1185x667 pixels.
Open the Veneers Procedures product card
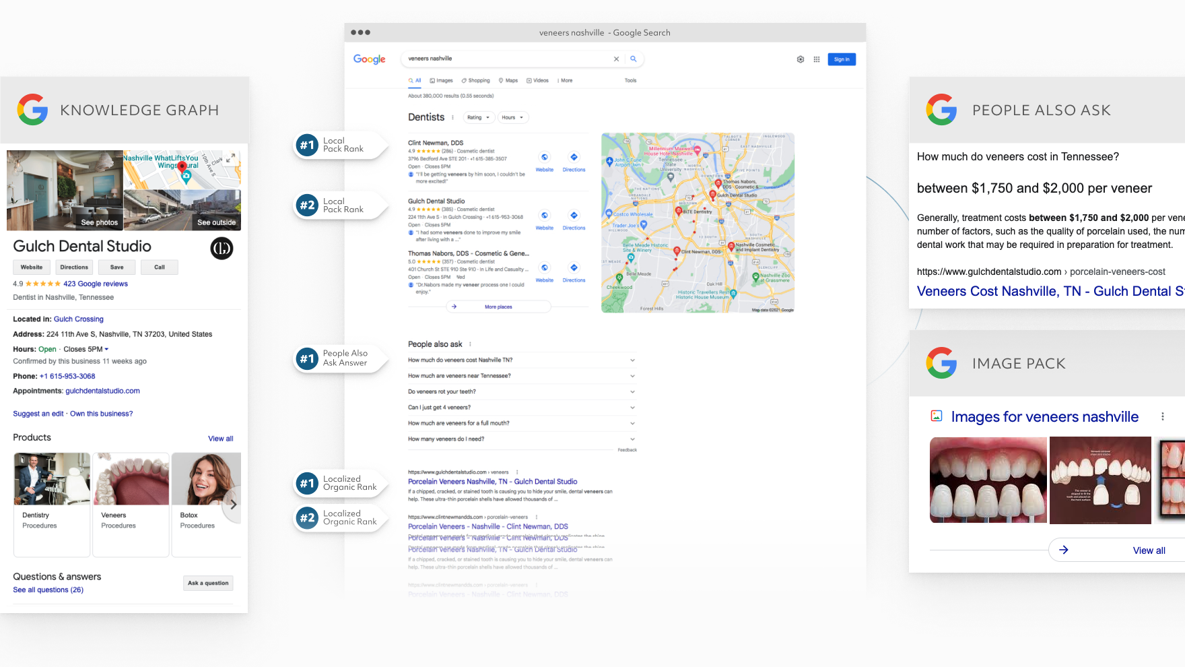tap(131, 505)
